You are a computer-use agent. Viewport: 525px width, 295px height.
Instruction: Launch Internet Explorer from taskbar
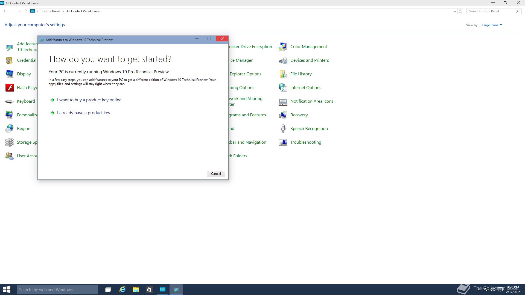coord(122,290)
